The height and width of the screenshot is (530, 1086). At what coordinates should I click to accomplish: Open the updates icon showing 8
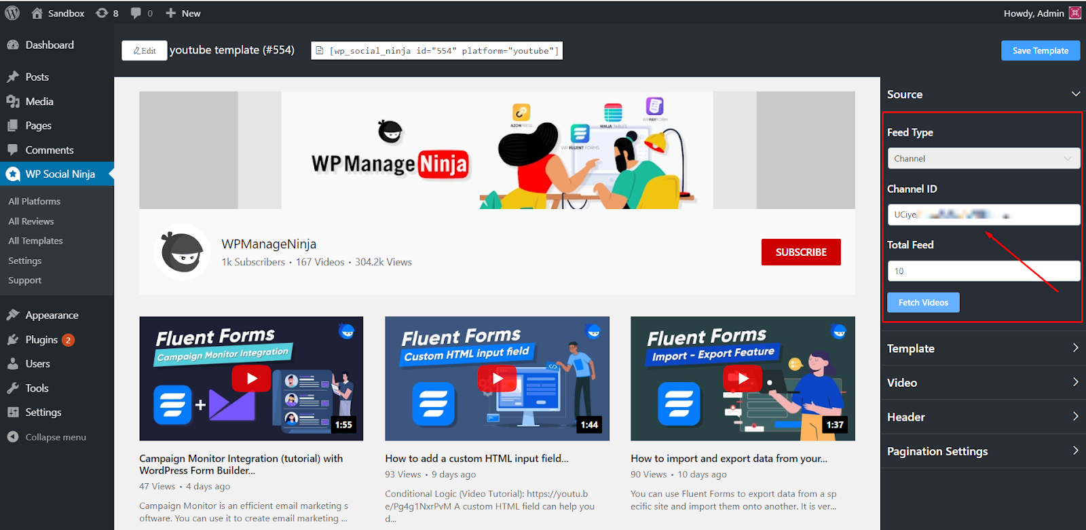(x=102, y=13)
